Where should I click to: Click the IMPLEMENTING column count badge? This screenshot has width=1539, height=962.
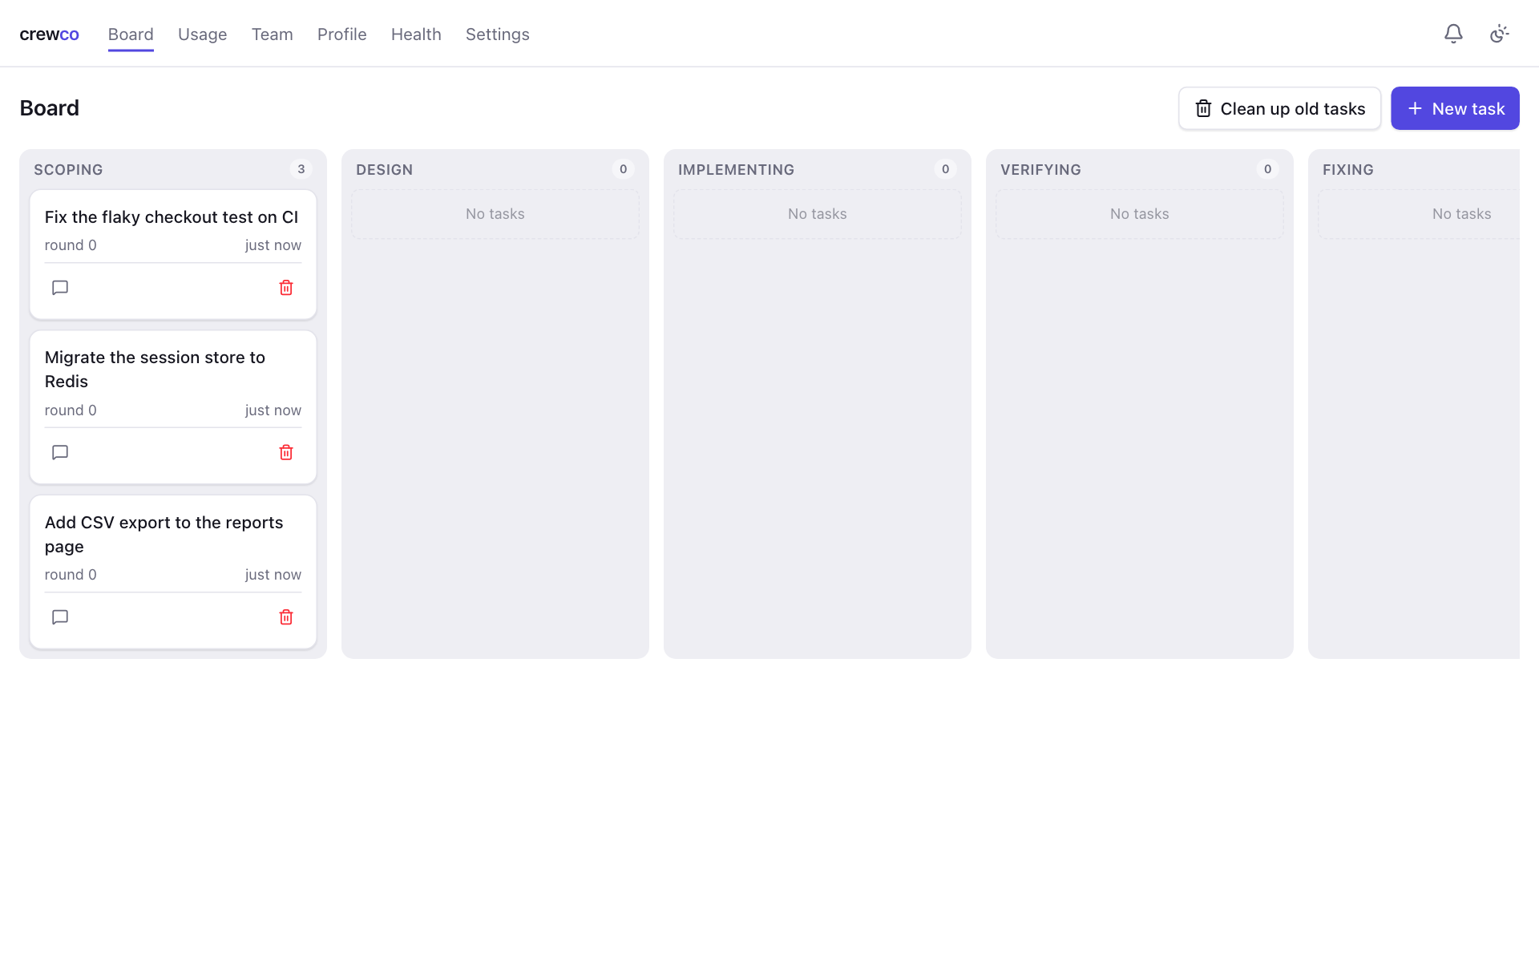pos(946,169)
